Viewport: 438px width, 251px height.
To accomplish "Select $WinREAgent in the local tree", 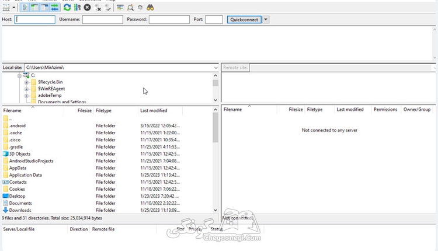I will pos(51,89).
